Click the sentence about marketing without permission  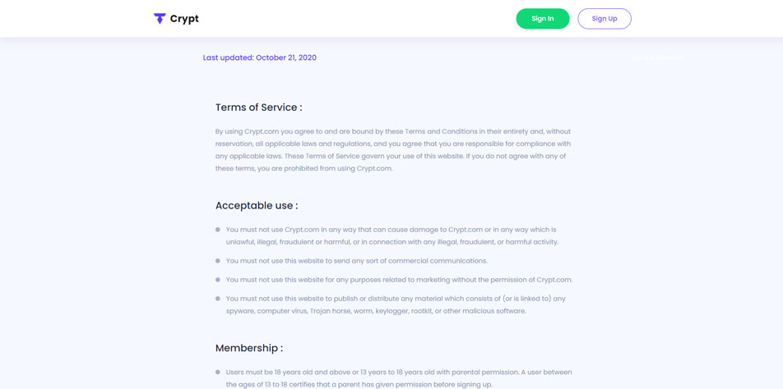[399, 280]
